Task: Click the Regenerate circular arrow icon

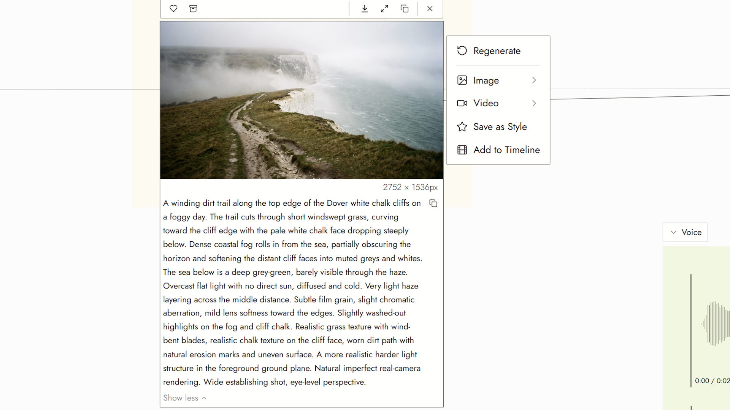Action: (462, 50)
